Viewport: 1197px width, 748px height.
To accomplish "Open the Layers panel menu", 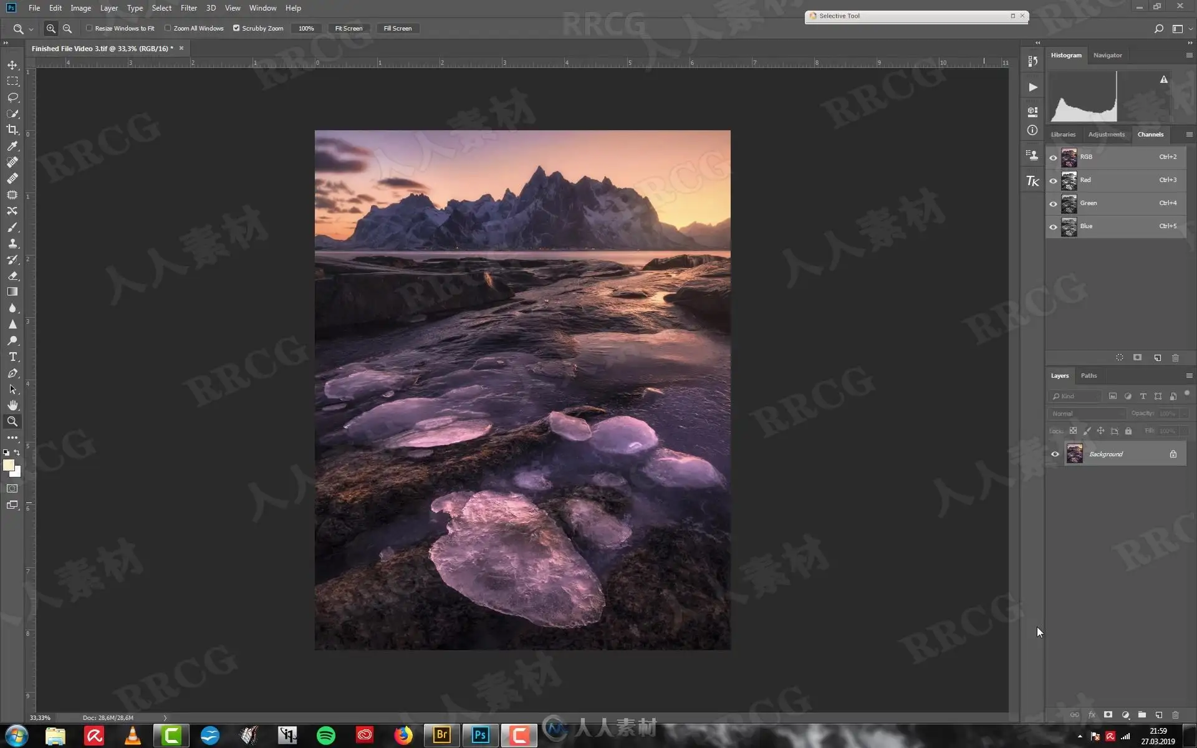I will 1189,376.
